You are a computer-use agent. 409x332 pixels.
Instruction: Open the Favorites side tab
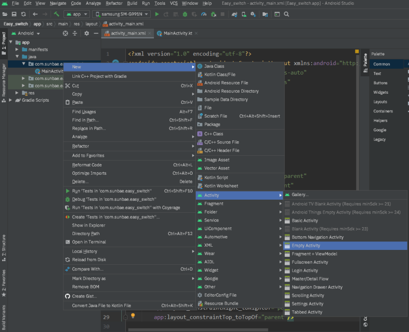pos(4,283)
